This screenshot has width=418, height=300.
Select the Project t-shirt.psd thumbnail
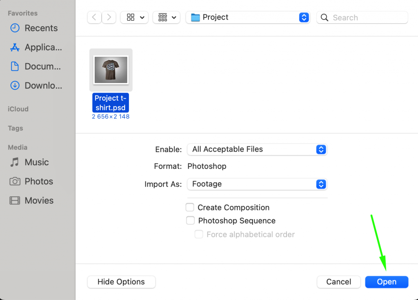(x=111, y=70)
